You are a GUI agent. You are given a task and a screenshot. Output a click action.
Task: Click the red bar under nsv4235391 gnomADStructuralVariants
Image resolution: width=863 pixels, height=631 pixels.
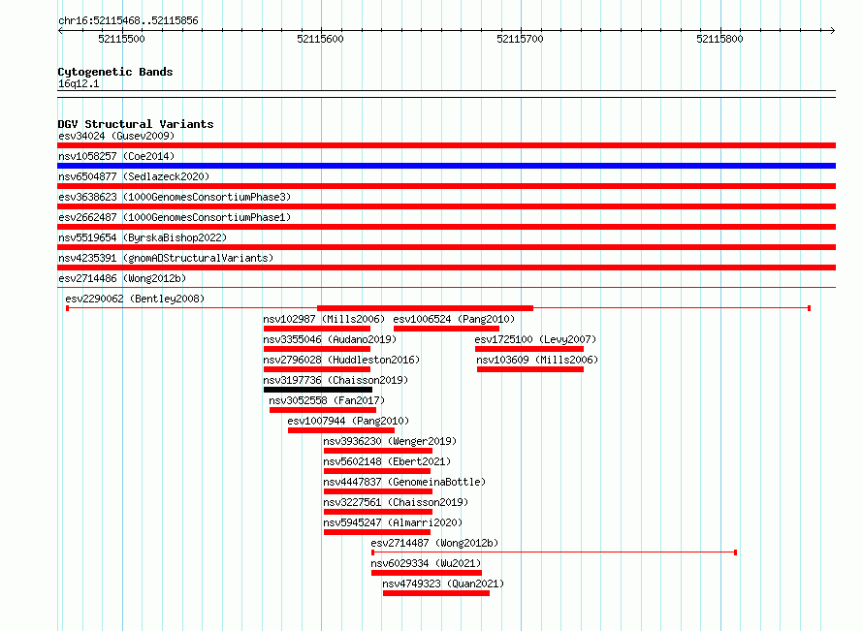coord(446,268)
